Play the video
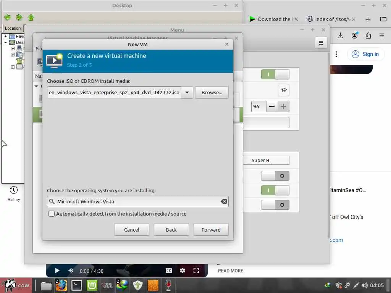391x293 pixels. click(x=57, y=270)
